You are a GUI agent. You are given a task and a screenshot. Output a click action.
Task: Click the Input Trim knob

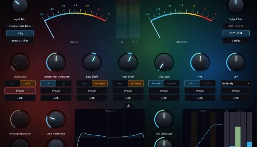(x=20, y=5)
